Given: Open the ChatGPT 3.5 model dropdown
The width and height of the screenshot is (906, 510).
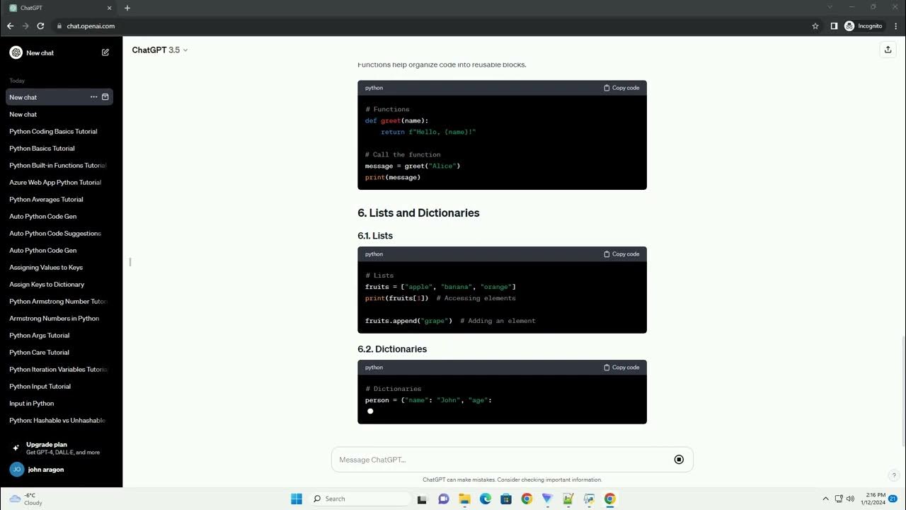Looking at the screenshot, I should [x=160, y=50].
